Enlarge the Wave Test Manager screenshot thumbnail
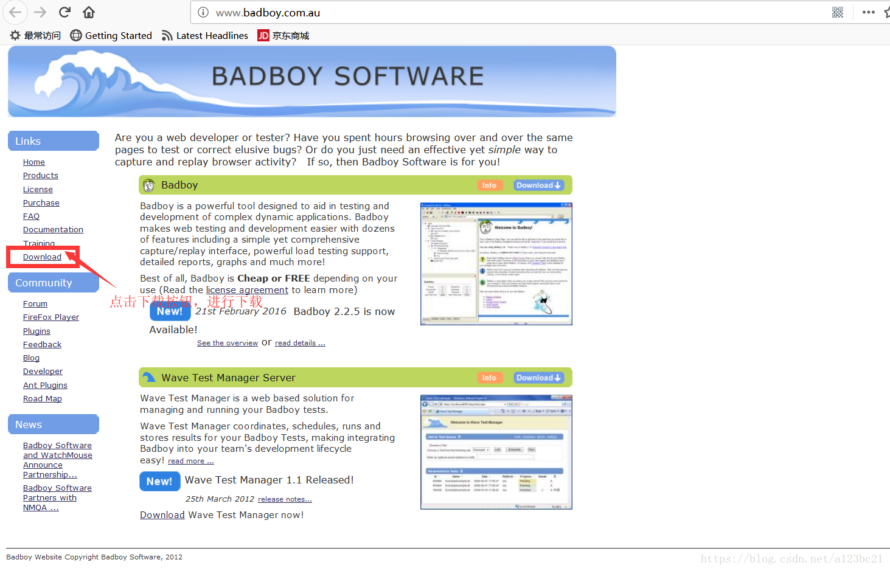Screen dimensions: 890x571 (496, 452)
